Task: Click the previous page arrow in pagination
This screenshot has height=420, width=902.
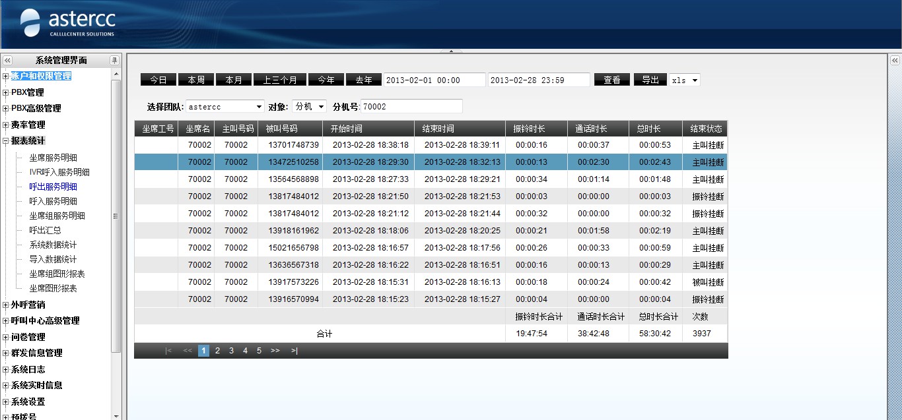Action: pos(188,351)
